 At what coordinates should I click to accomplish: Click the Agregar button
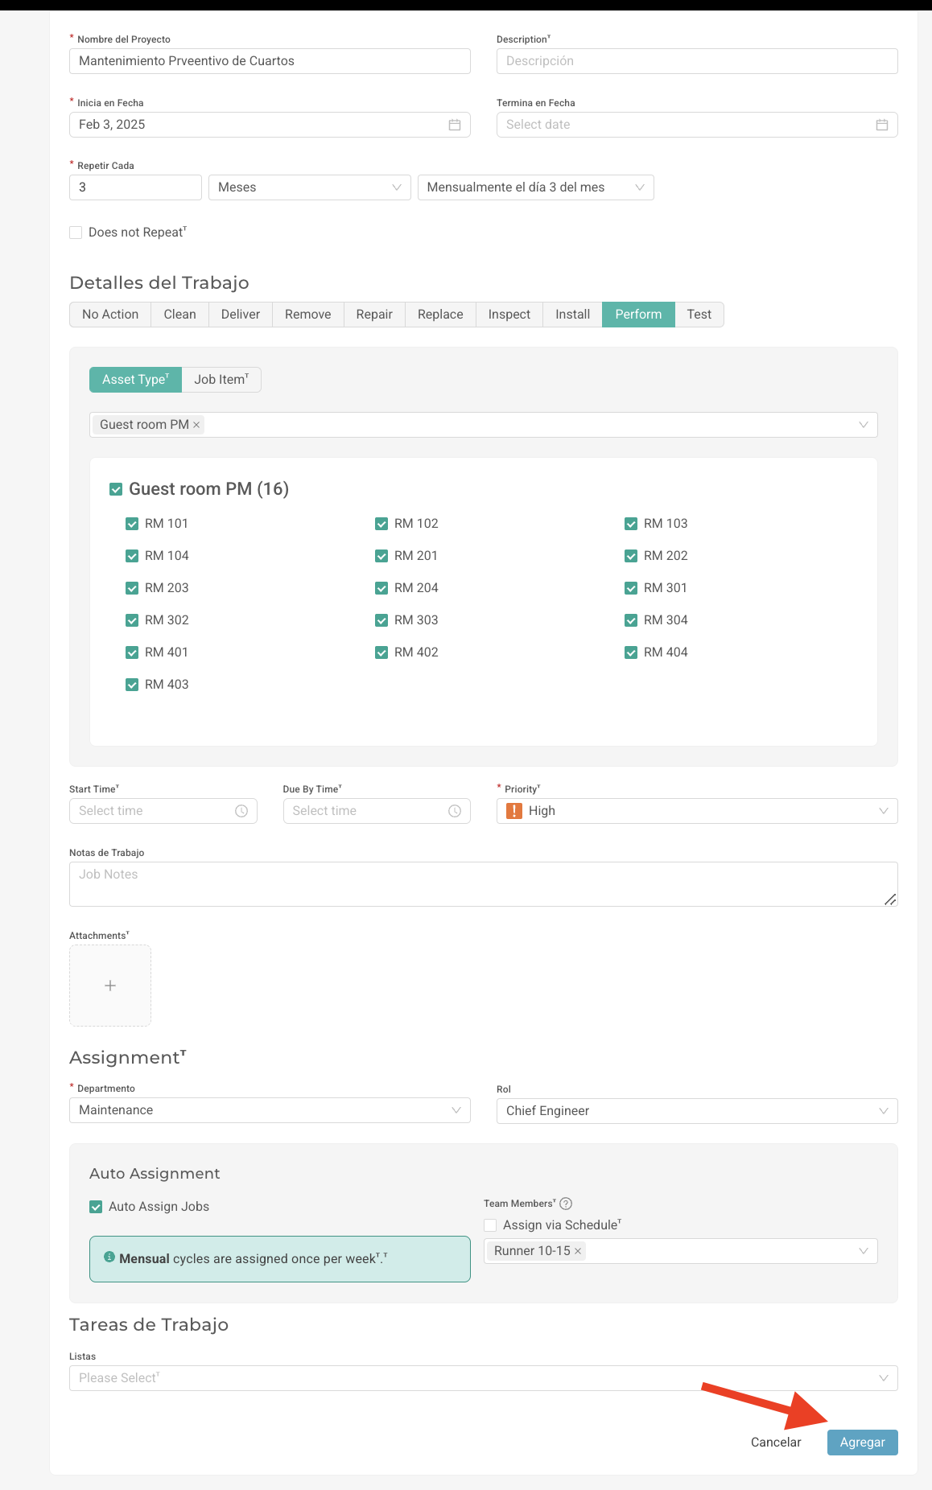pos(862,1443)
